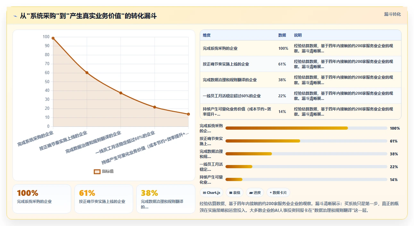Open the 61% stat card
Image resolution: width=414 pixels, height=226 pixels.
(104, 199)
